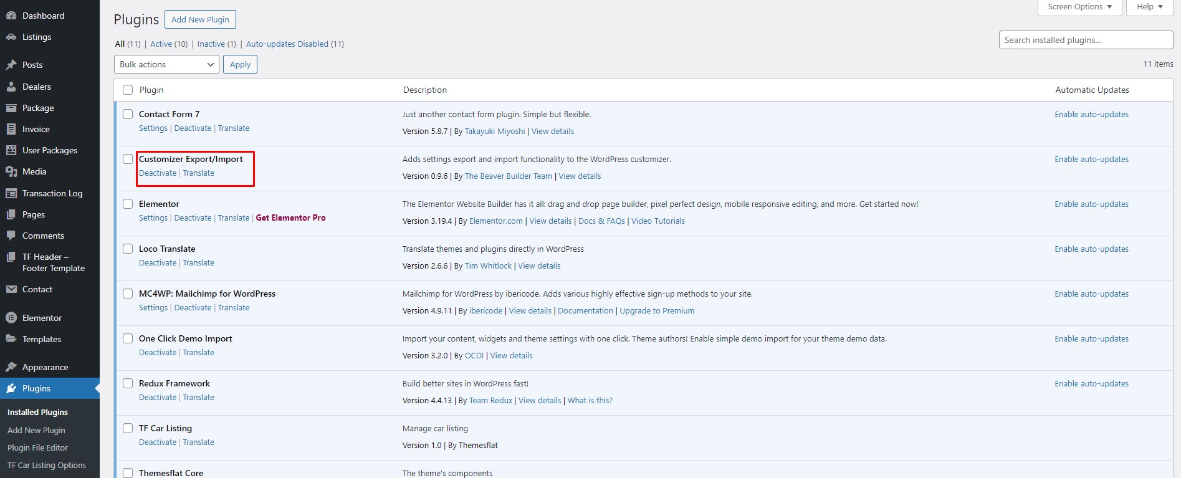Click the Plugins plug icon
This screenshot has height=478, width=1181.
[11, 388]
